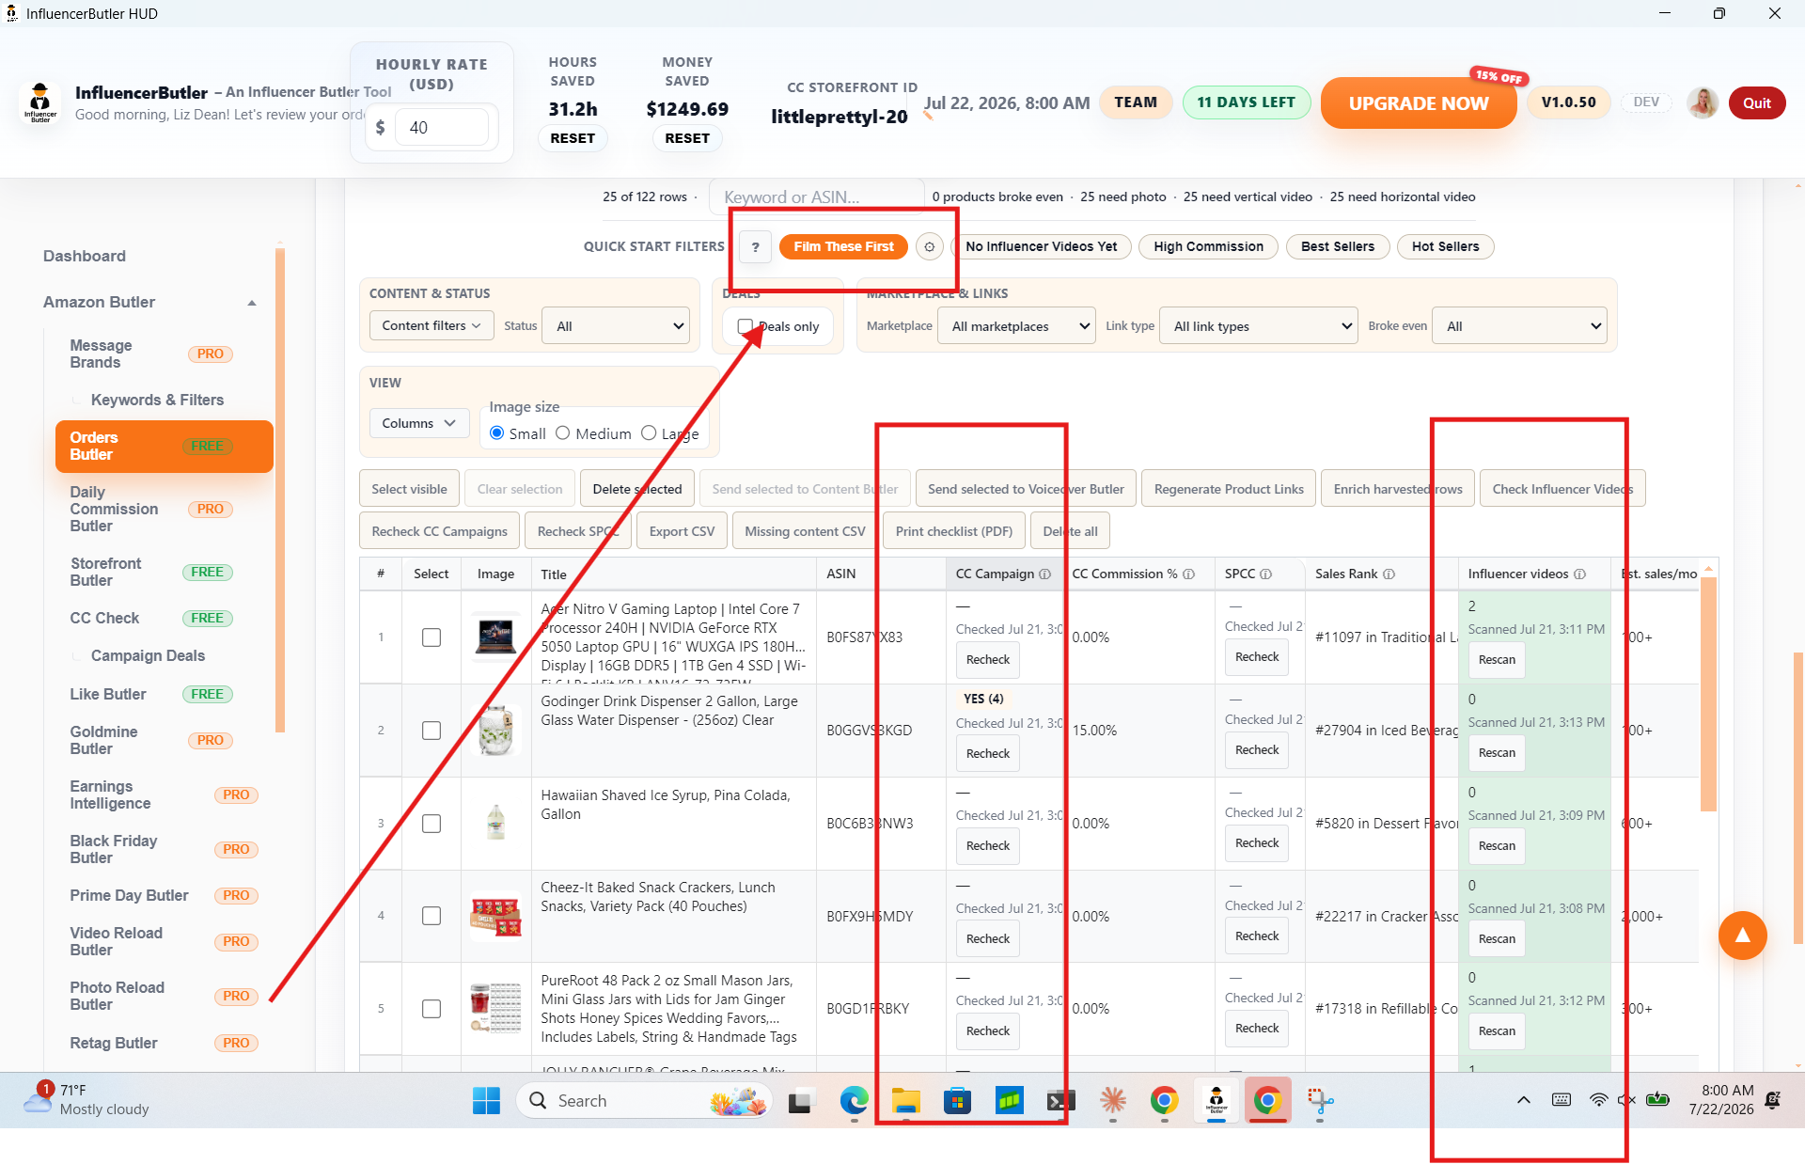1805x1164 pixels.
Task: Click the info icon beside Influencer videos header
Action: tap(1579, 574)
